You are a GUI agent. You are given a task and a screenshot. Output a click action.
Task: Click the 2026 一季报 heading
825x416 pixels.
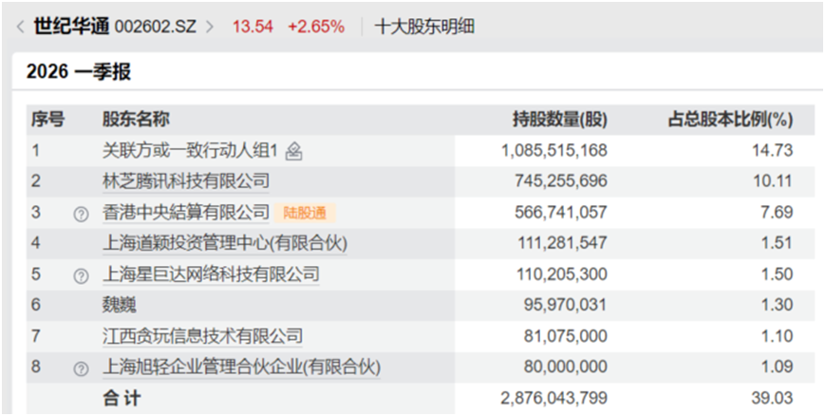(79, 71)
